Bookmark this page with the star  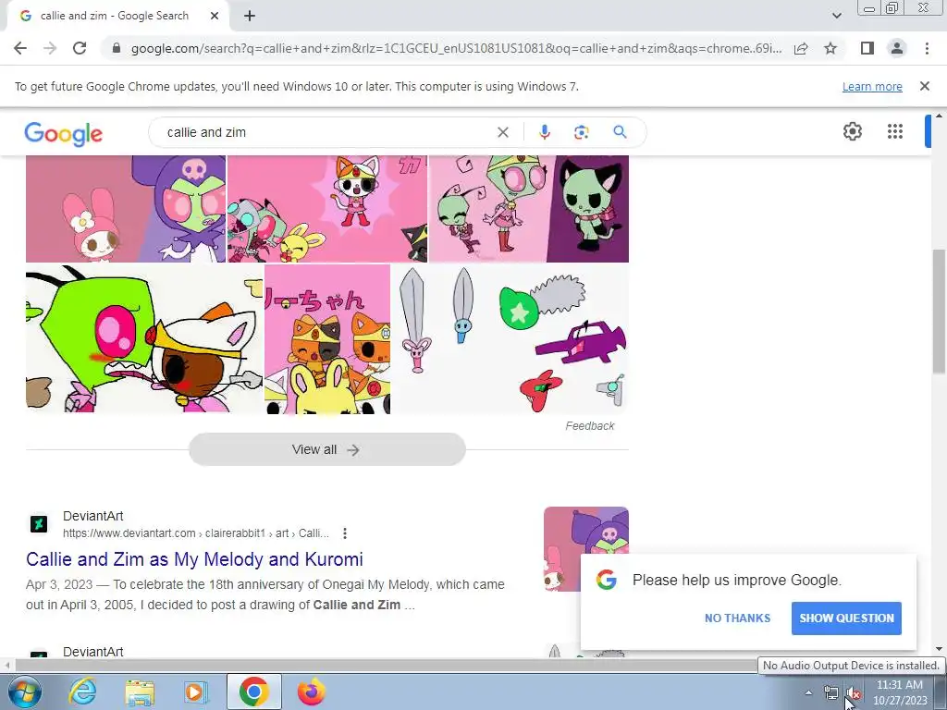point(830,48)
